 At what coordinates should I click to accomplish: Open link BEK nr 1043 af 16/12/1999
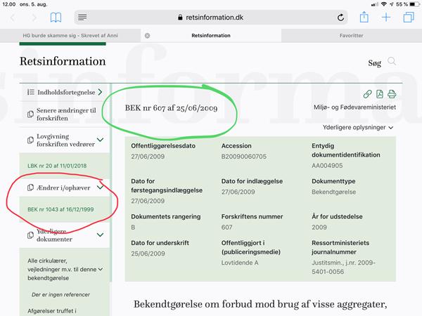coord(60,209)
